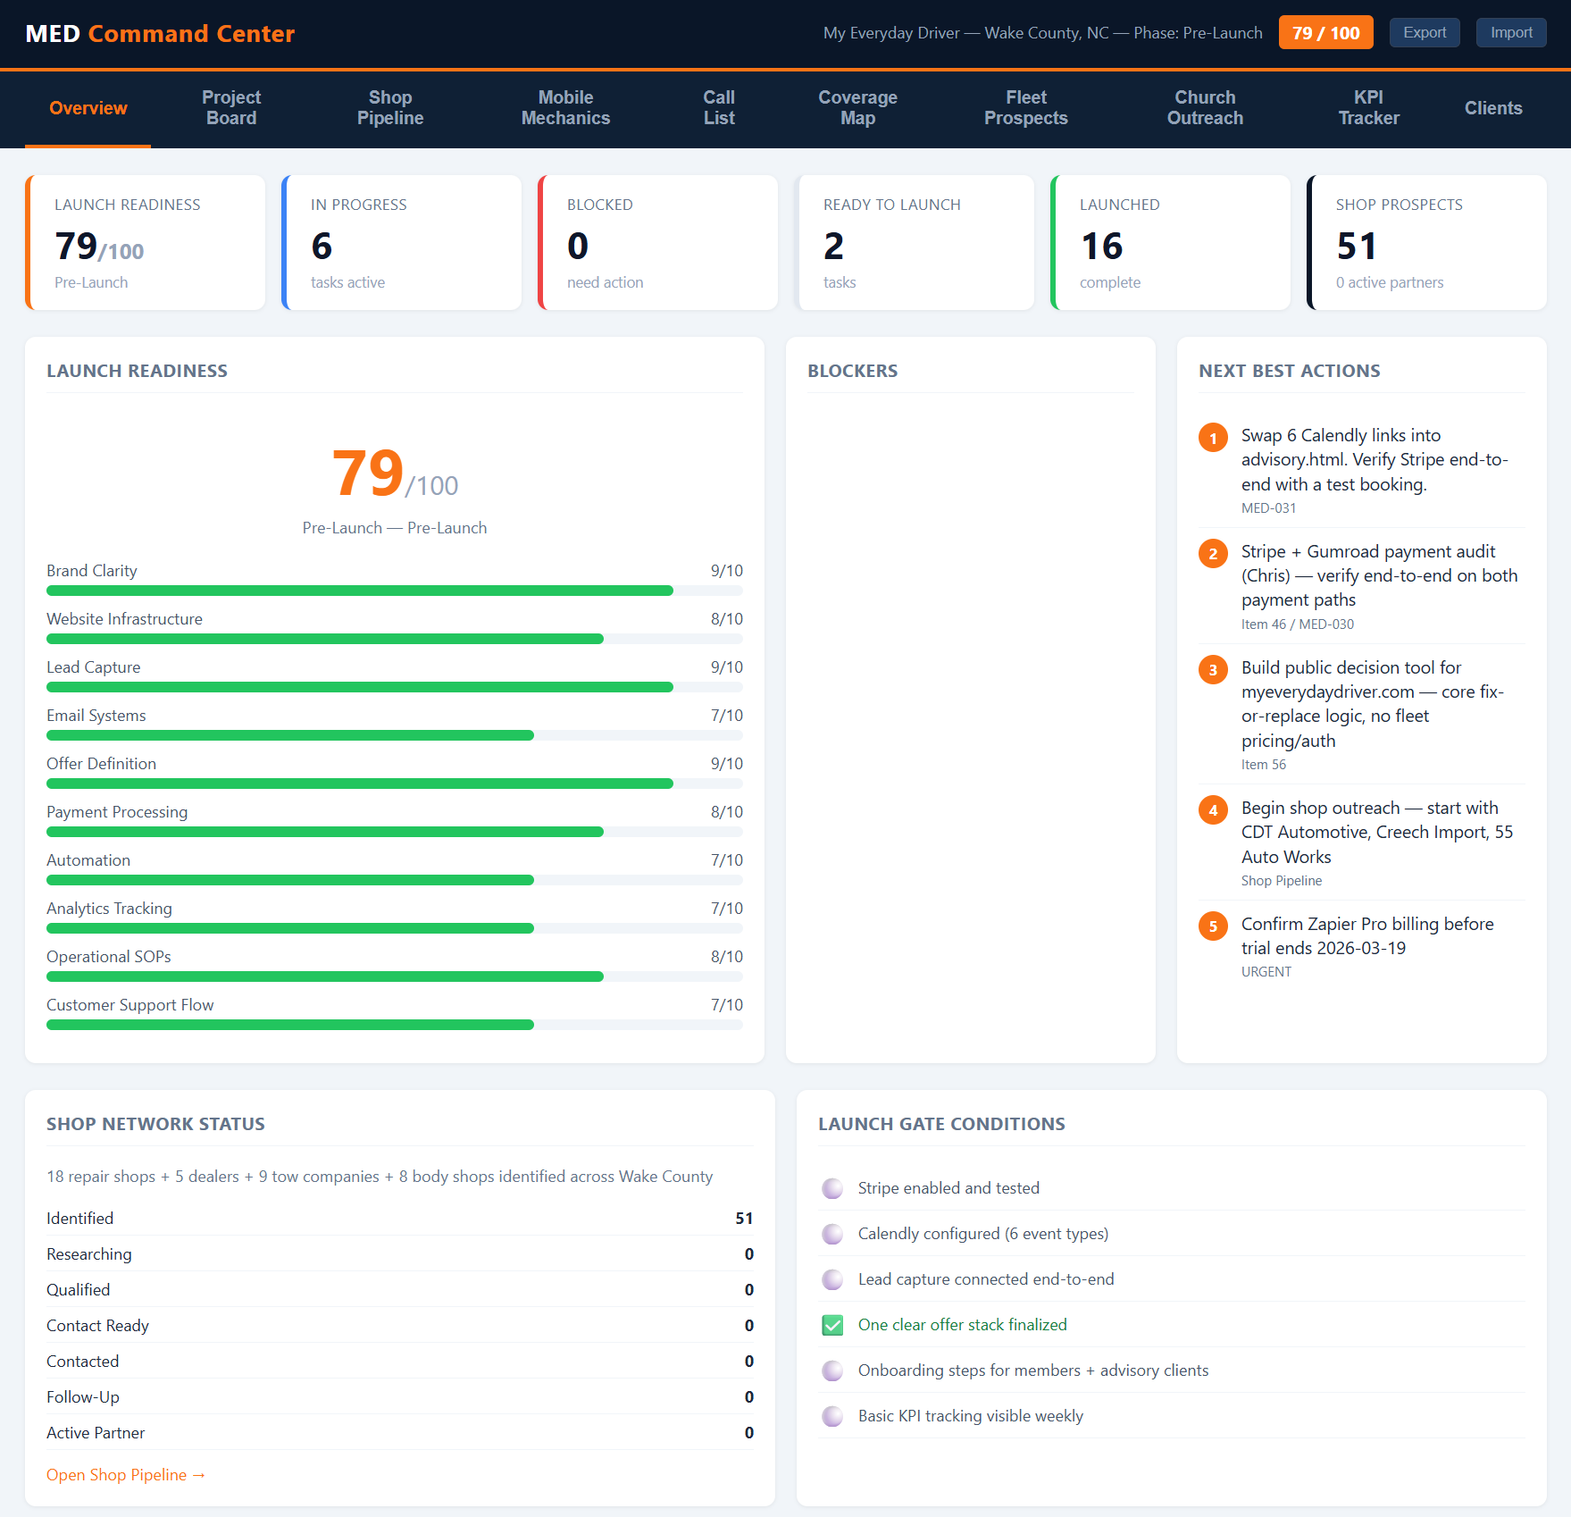
Task: Click the Export button
Action: click(x=1425, y=33)
